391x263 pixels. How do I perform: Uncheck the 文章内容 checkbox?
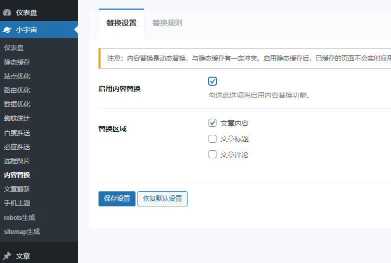[212, 123]
